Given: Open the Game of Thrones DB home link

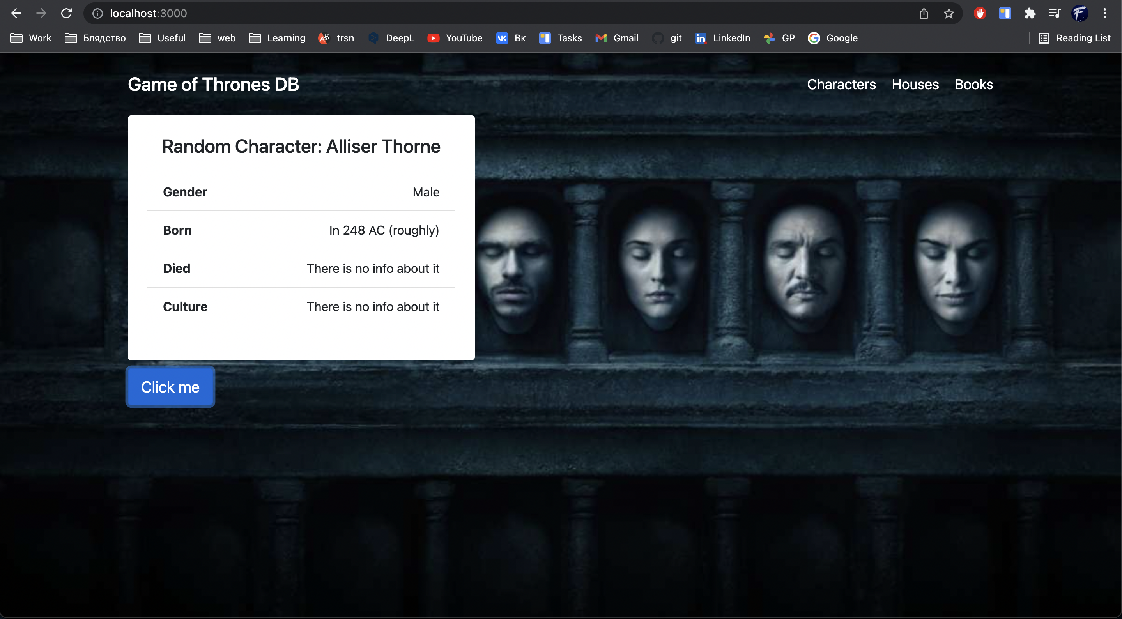Looking at the screenshot, I should pos(213,85).
